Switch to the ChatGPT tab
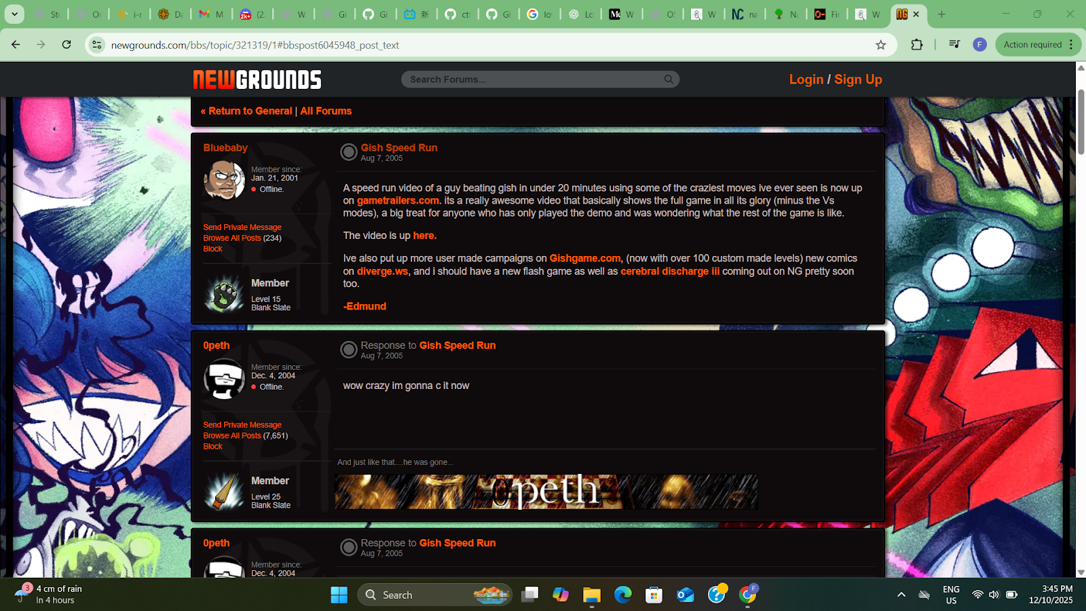Viewport: 1086px width, 611px height. 581,14
